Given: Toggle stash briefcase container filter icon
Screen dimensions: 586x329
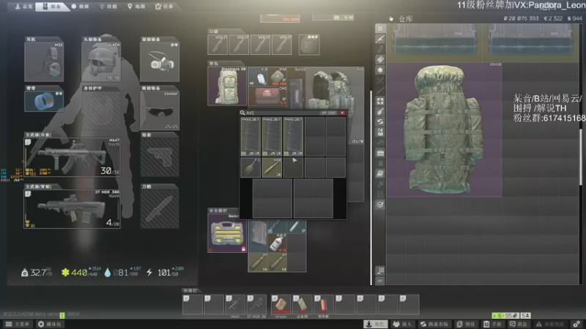Looking at the screenshot, I should 380,153.
